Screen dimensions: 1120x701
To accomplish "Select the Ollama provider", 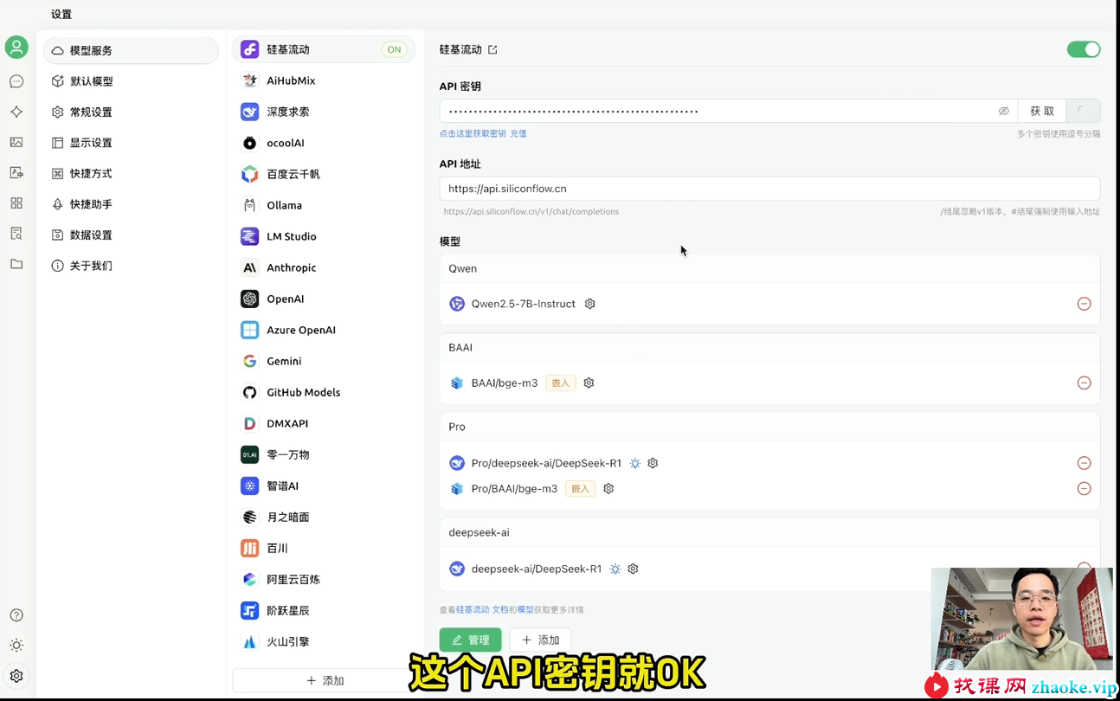I will point(324,205).
